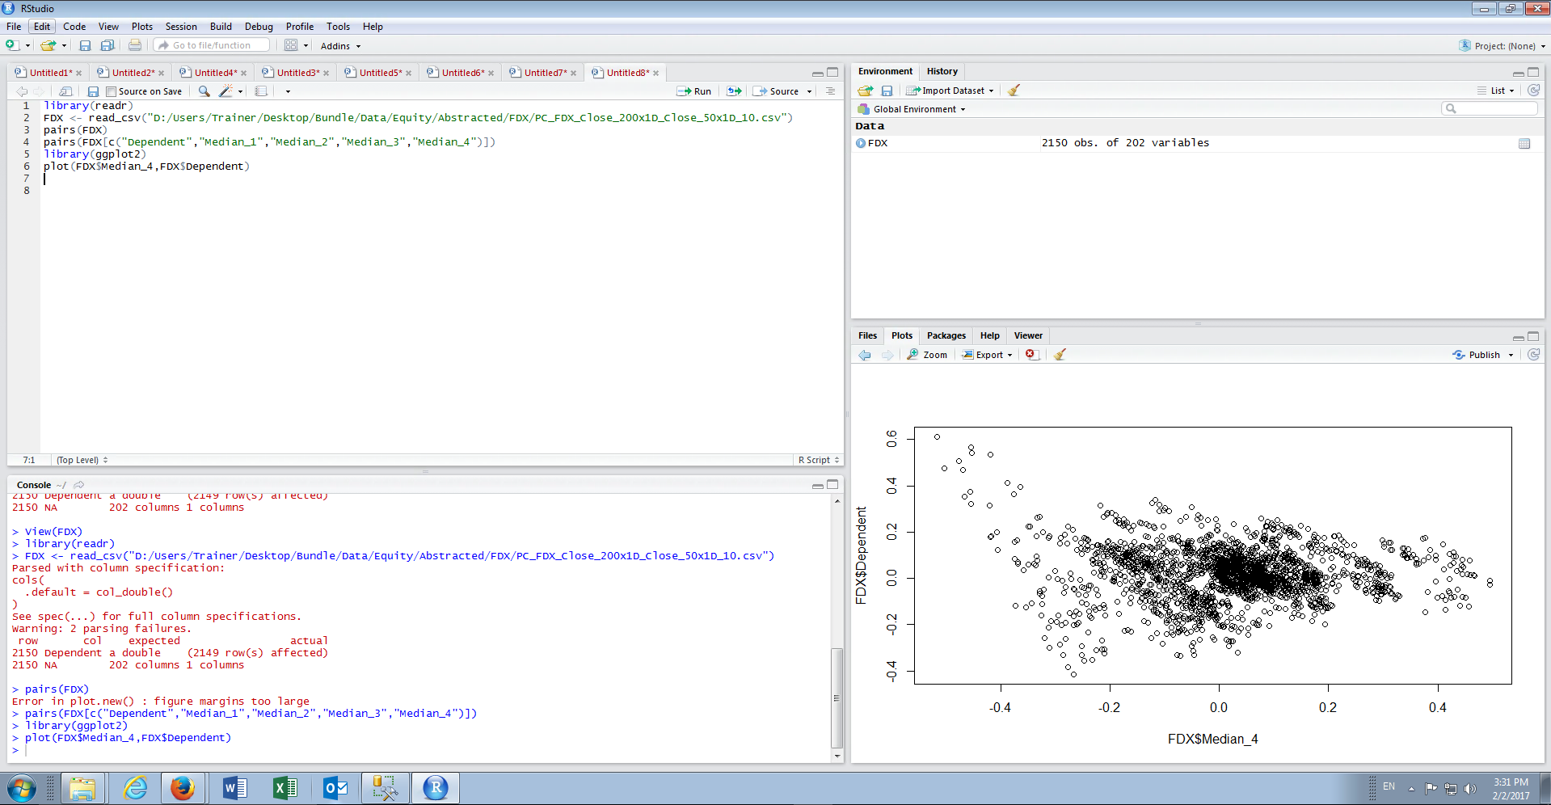Refresh the current plot
Viewport: 1551px width, 805px height.
(x=1533, y=354)
